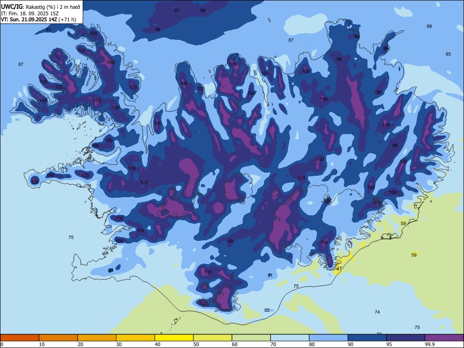464x348 pixels.
Task: Click the title text 'Rakastig (%) í 2 m hæð'
Action: (53, 7)
